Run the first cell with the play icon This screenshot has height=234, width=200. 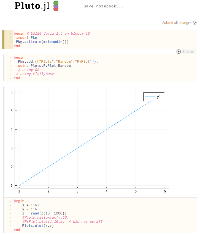tap(179, 52)
